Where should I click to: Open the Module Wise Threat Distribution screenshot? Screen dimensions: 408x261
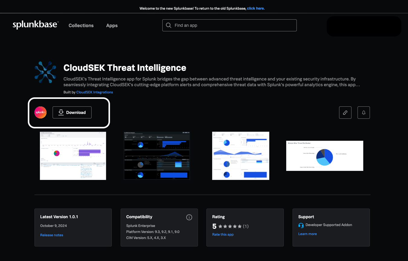(x=325, y=156)
